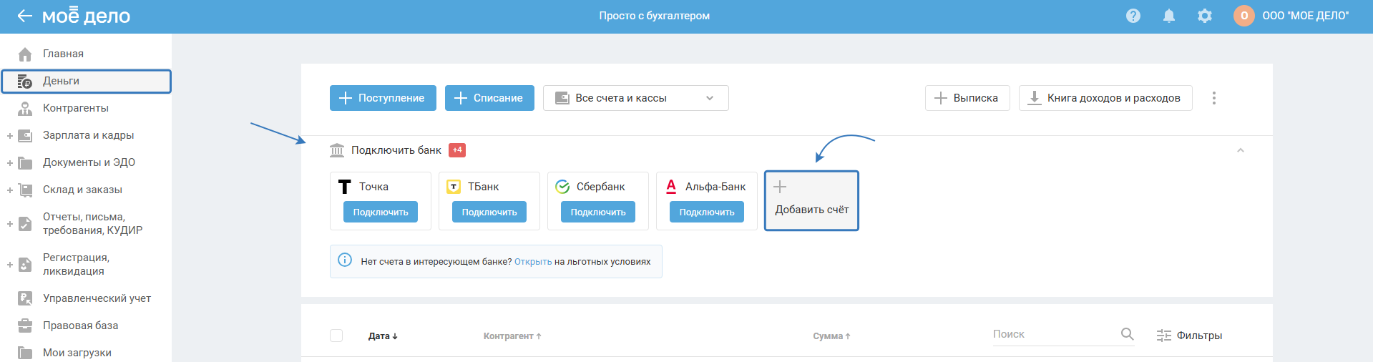Open the settings gear icon
Image resolution: width=1373 pixels, height=362 pixels.
tap(1205, 16)
